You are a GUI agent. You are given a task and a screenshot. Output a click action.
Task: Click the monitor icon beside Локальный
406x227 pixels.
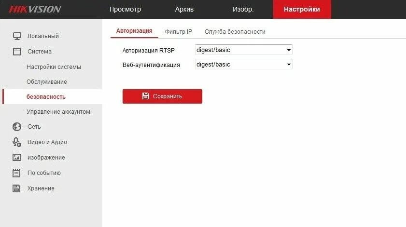point(17,36)
